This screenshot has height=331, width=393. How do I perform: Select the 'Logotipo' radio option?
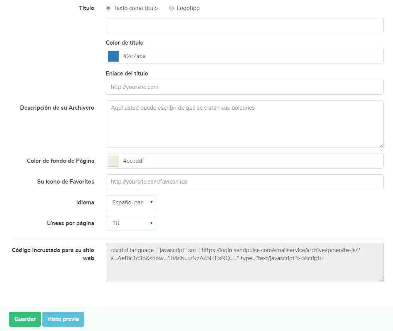click(x=171, y=8)
